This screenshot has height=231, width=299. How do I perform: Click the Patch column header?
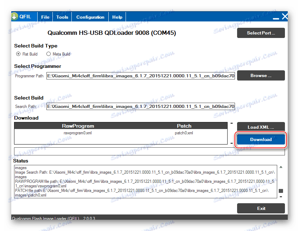pos(184,126)
